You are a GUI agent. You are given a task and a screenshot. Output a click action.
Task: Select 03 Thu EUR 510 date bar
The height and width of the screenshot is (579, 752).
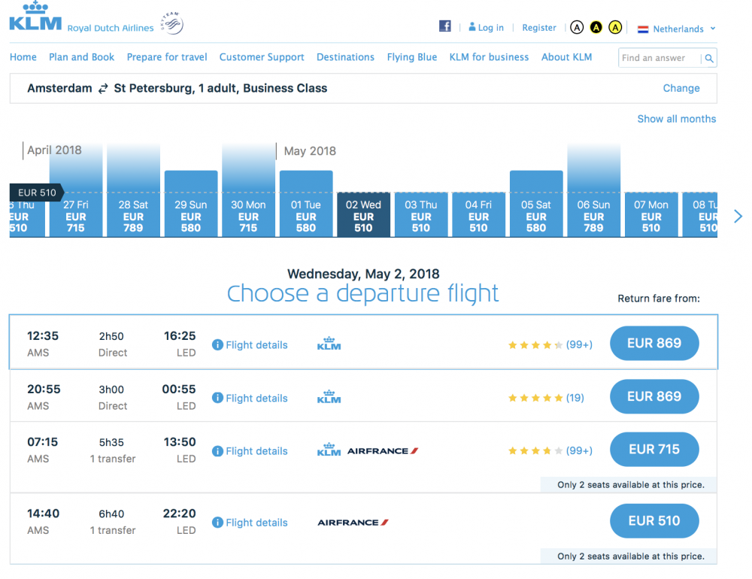421,214
